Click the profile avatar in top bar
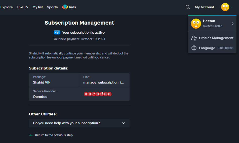Screen dimensions: 239x143 (225, 7)
